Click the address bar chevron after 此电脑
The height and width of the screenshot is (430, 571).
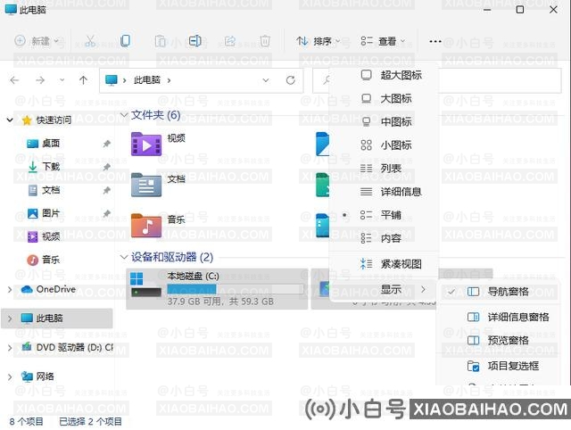click(x=169, y=80)
